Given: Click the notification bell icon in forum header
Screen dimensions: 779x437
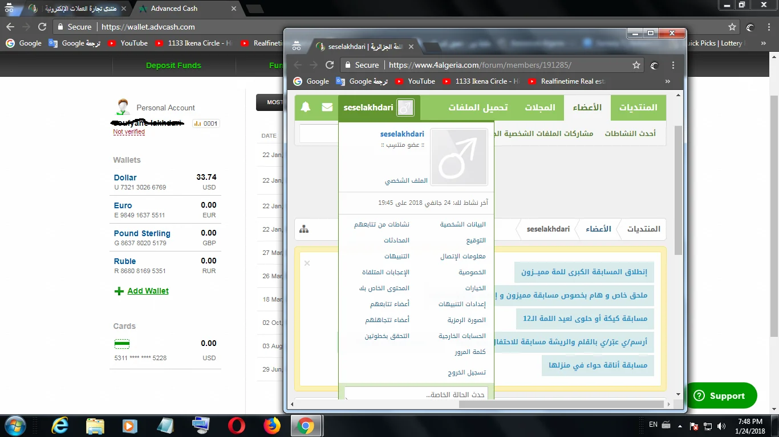Looking at the screenshot, I should (x=306, y=107).
